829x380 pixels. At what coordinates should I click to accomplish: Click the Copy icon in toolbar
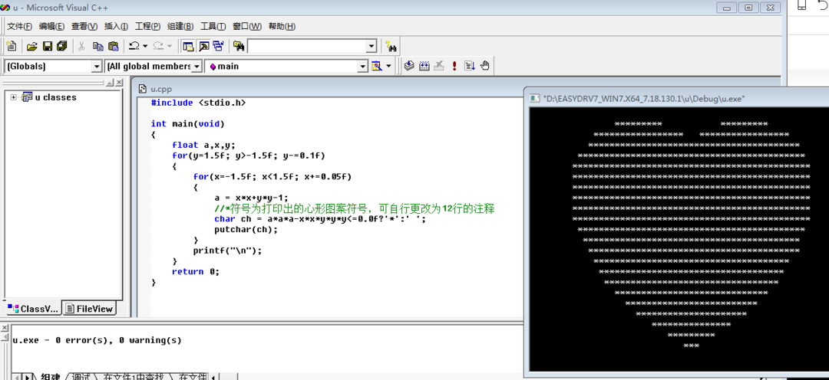pos(97,47)
